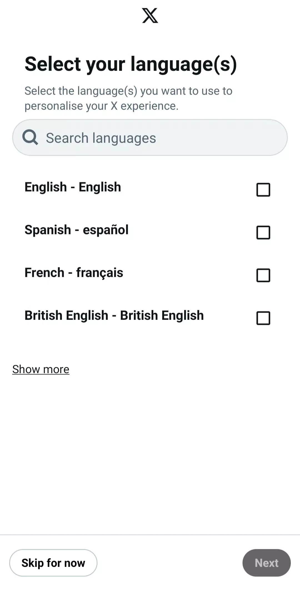Image resolution: width=300 pixels, height=590 pixels.
Task: Toggle the British English checkbox
Action: (x=263, y=318)
